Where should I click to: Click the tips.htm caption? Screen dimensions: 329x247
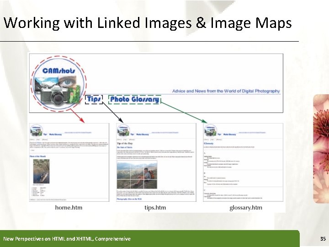click(155, 208)
